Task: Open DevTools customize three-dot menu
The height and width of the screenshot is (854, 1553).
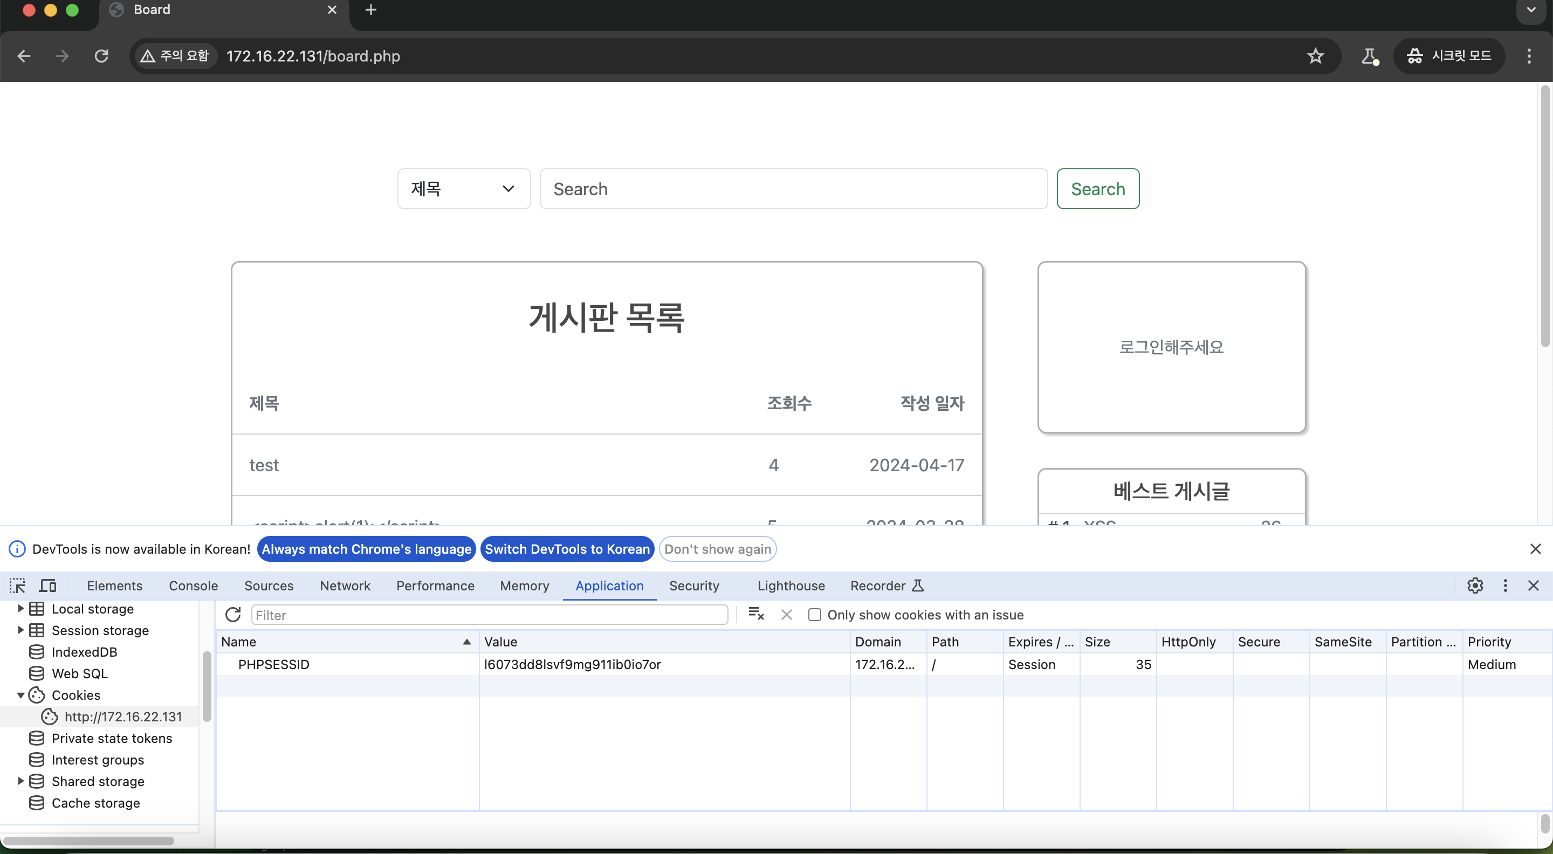Action: coord(1506,586)
